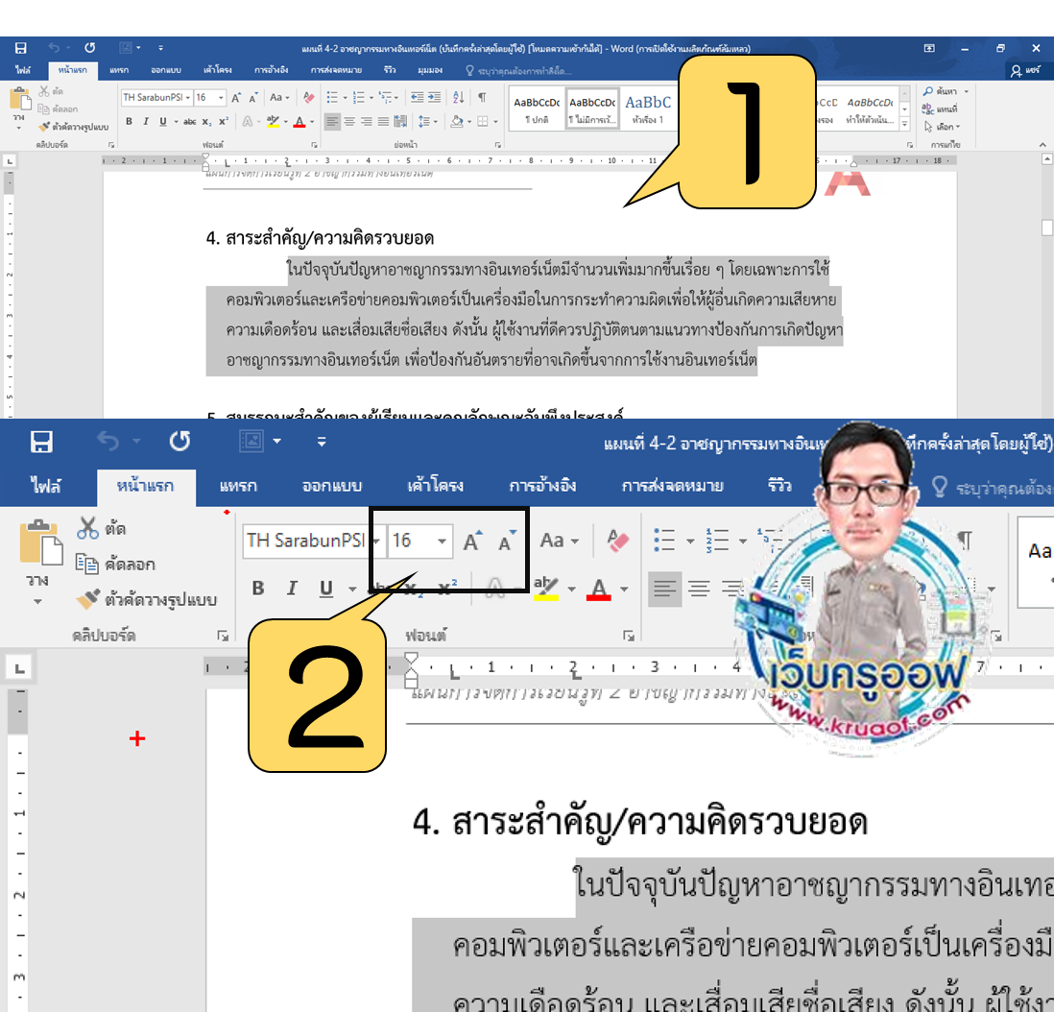Open the Change Case Aa dropdown in the enlarged ribbon
This screenshot has height=1012, width=1054.
558,542
